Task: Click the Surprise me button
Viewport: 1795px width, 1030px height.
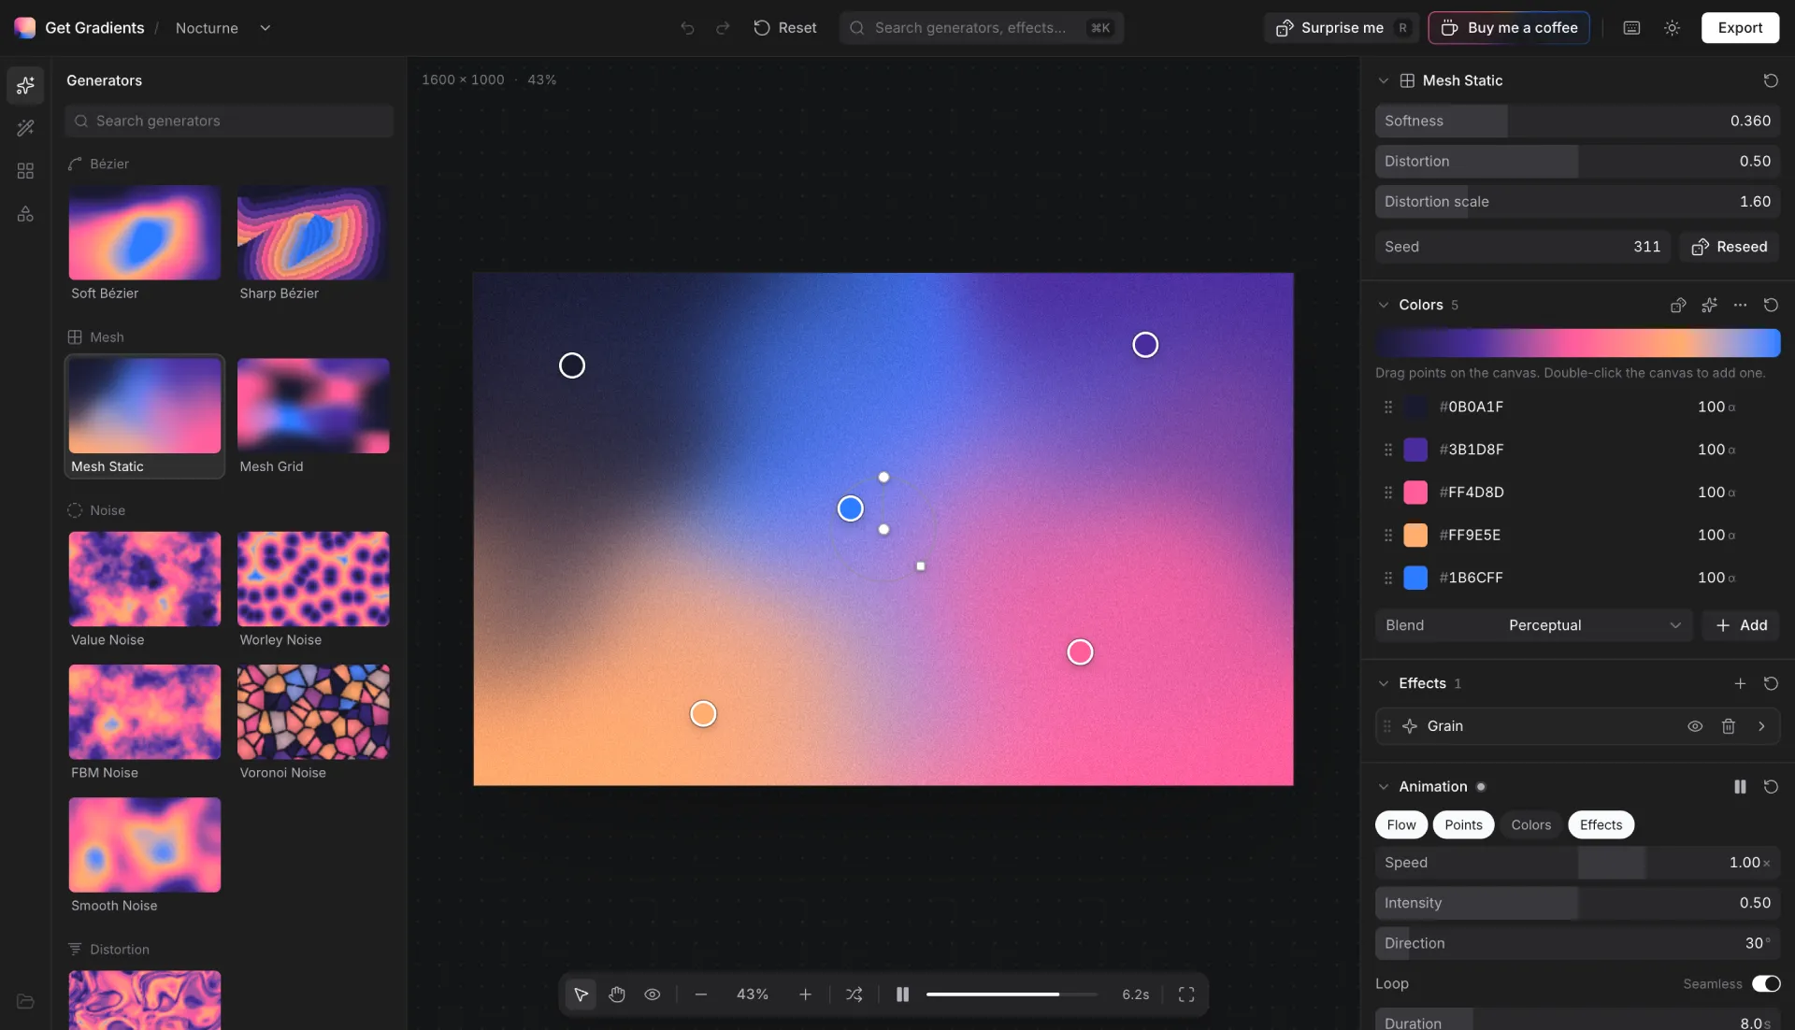Action: 1342,28
